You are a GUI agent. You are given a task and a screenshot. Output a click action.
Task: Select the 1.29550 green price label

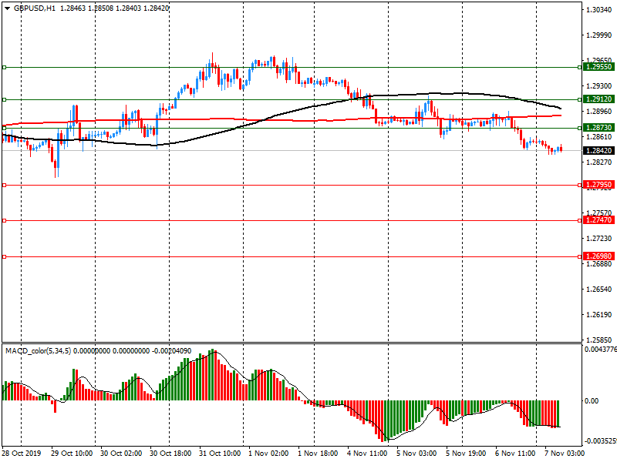[x=598, y=68]
